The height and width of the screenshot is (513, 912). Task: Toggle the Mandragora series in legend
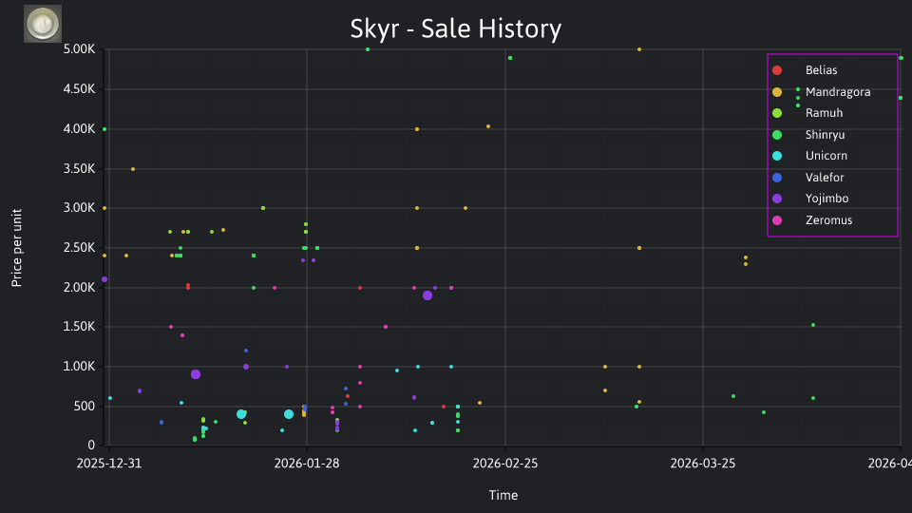(x=821, y=92)
